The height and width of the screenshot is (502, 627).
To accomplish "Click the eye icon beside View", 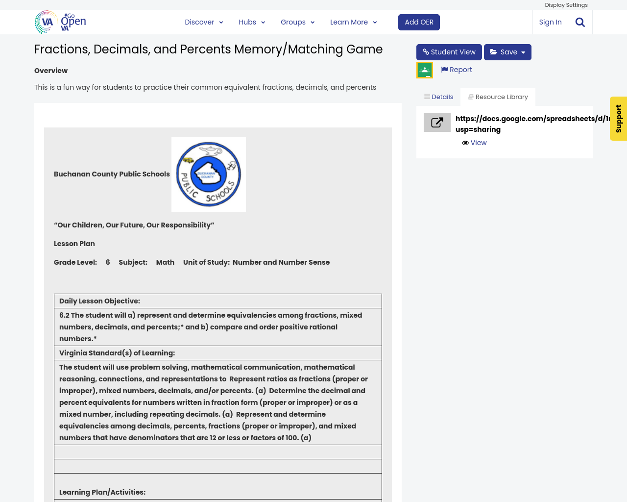I will pyautogui.click(x=465, y=143).
